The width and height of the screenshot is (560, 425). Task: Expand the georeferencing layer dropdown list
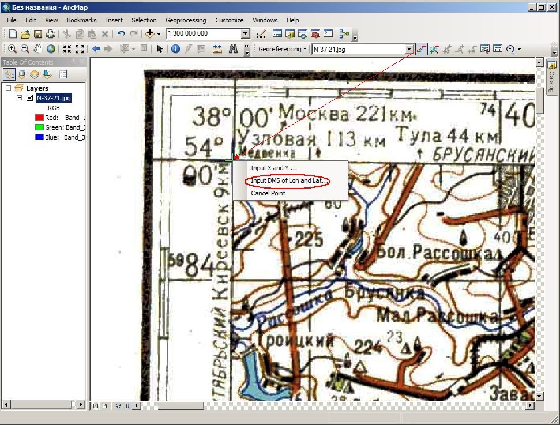(x=409, y=49)
